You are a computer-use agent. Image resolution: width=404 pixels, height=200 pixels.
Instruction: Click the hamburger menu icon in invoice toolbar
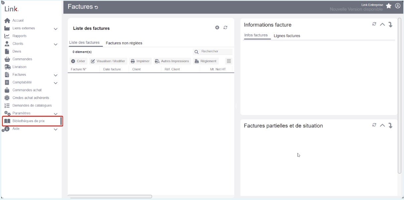[229, 61]
